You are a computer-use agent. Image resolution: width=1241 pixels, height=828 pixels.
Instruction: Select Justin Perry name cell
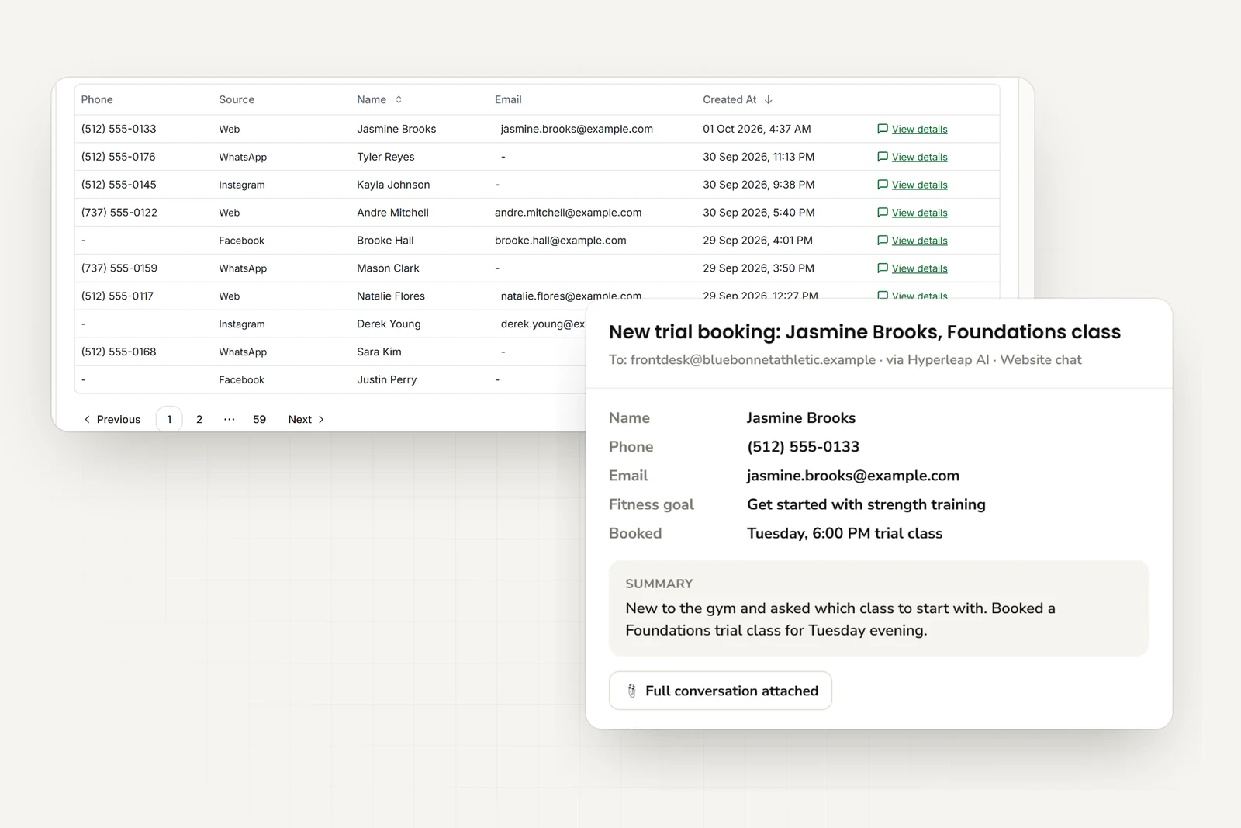click(x=387, y=380)
